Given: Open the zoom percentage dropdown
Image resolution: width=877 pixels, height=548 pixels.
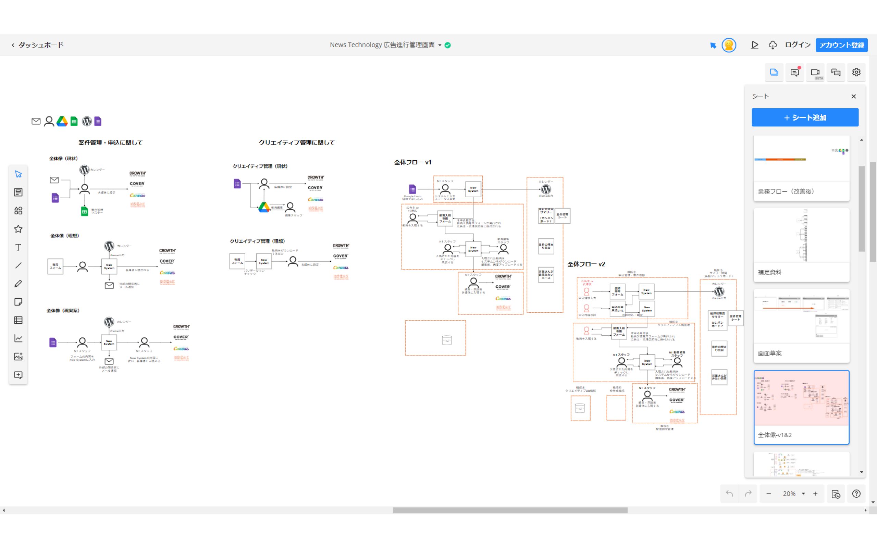Looking at the screenshot, I should coord(803,494).
